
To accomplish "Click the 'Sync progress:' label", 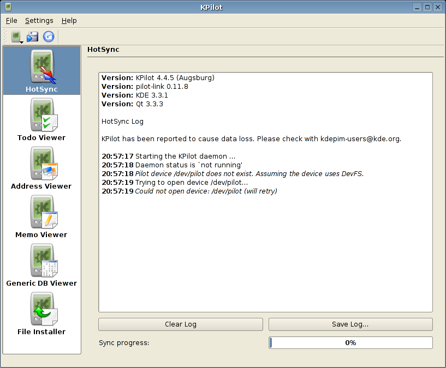I will coord(124,343).
